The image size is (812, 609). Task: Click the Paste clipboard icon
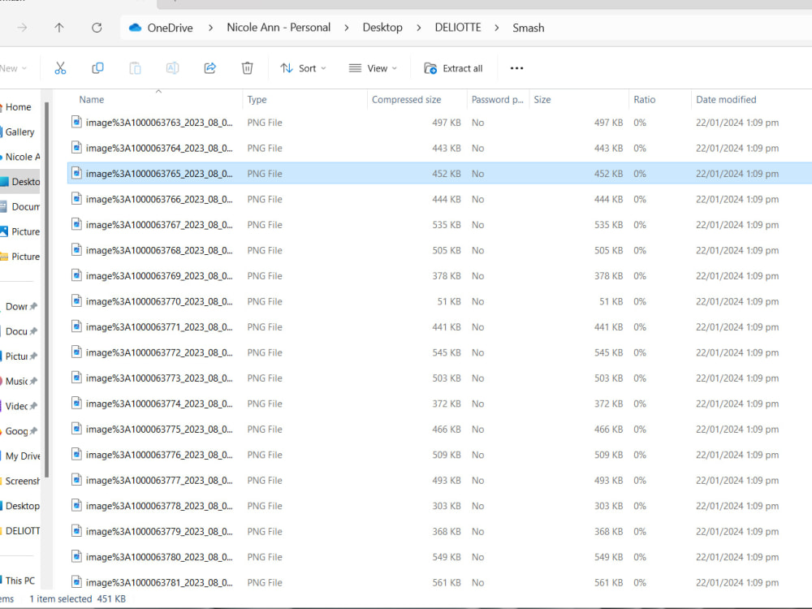(x=135, y=68)
